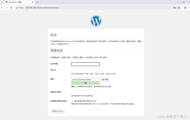Click the browser back arrow
This screenshot has height=120, width=190.
(x=2, y=8)
